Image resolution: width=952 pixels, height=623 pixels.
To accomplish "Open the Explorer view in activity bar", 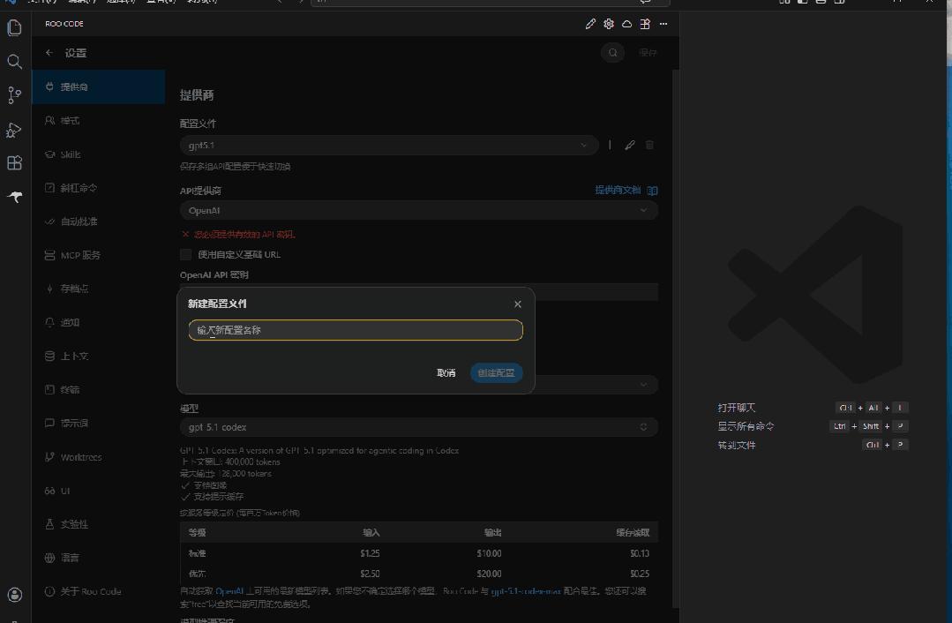I will [15, 28].
